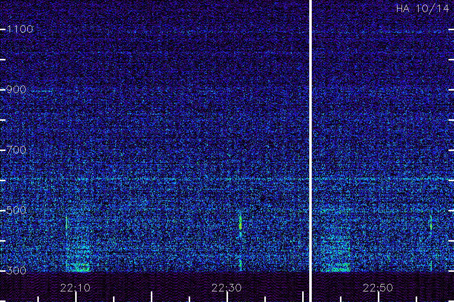Select the 22:30 time label
454x302 pixels.
[226, 288]
